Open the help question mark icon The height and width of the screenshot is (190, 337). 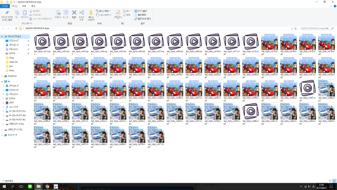335,6
